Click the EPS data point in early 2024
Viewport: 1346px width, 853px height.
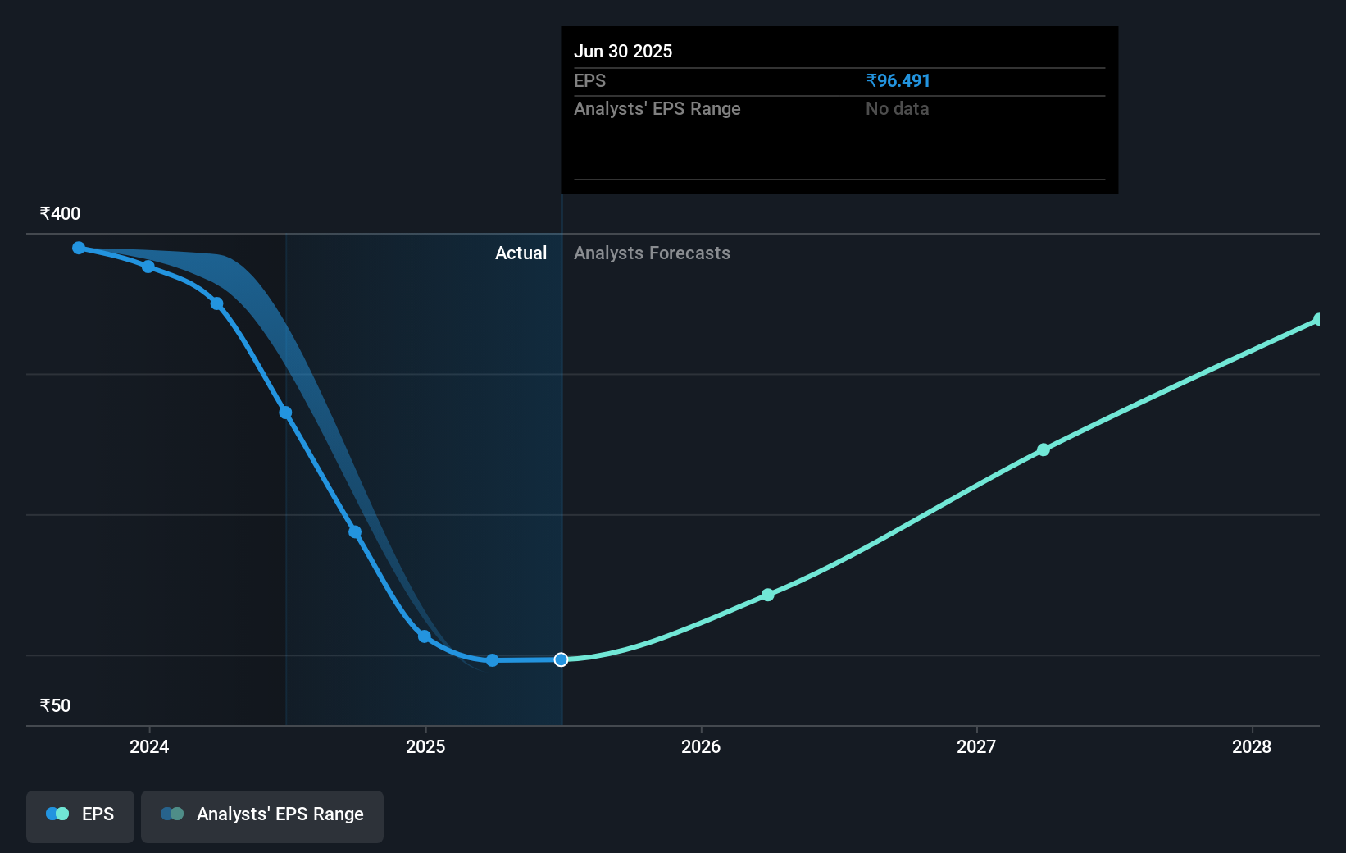click(x=217, y=303)
